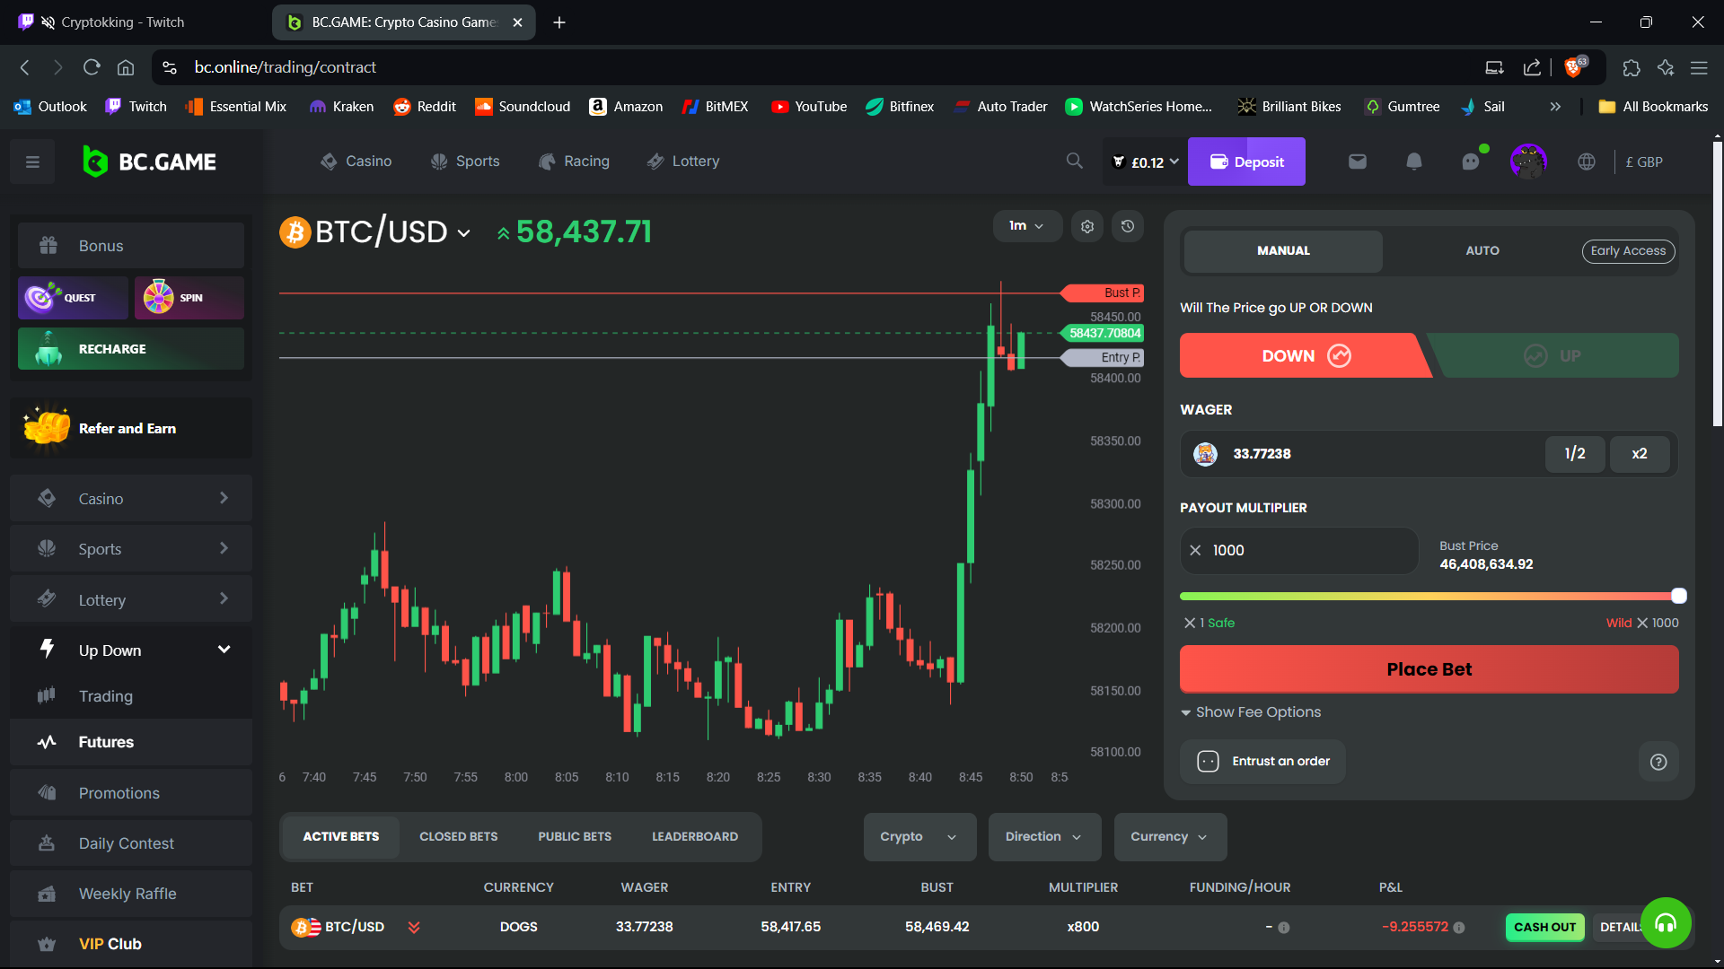
Task: Open Crypto filter dropdown
Action: [x=919, y=837]
